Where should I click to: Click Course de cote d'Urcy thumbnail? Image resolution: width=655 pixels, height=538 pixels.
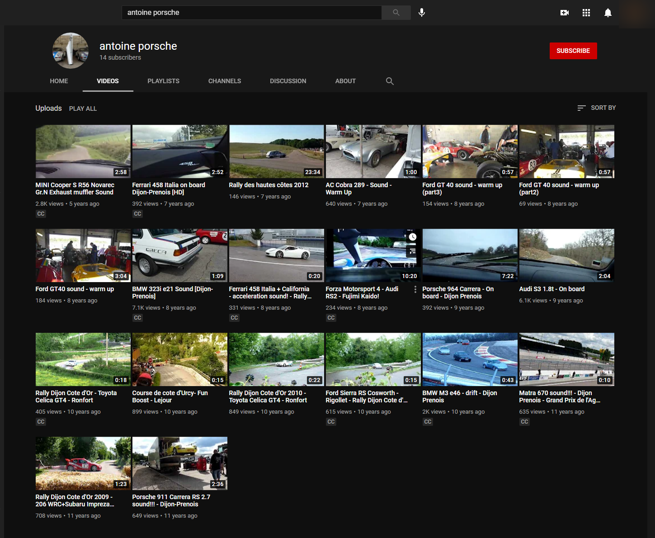coord(180,359)
